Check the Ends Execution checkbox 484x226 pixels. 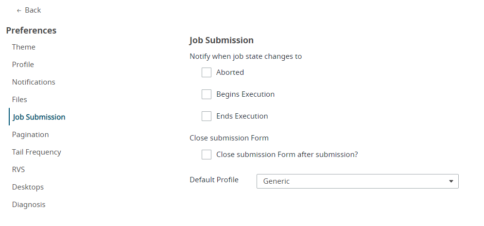[207, 116]
